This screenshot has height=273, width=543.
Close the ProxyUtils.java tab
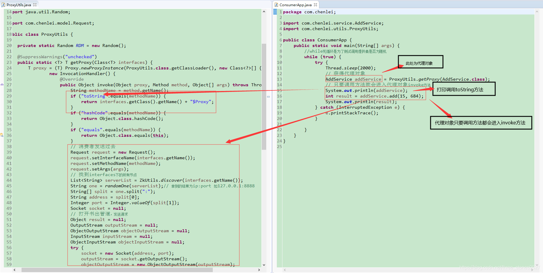click(35, 5)
